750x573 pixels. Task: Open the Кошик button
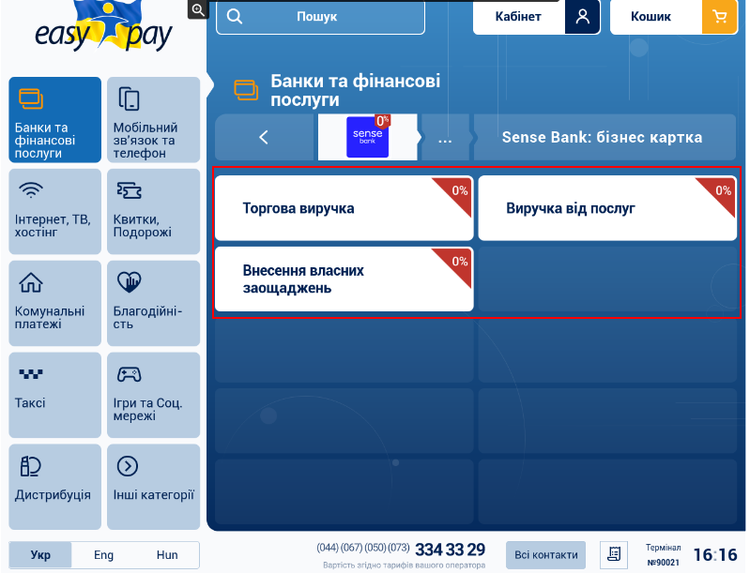pos(673,17)
